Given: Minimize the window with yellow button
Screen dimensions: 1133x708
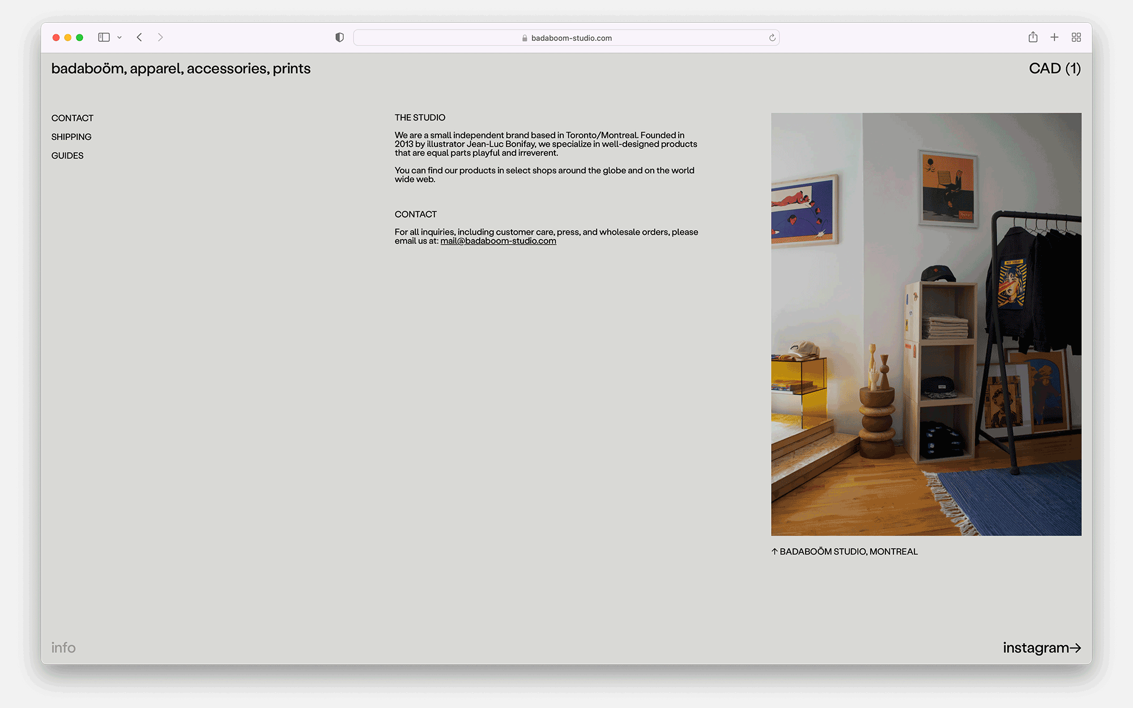Looking at the screenshot, I should point(68,37).
